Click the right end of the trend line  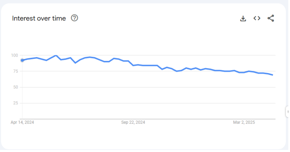[x=273, y=75]
